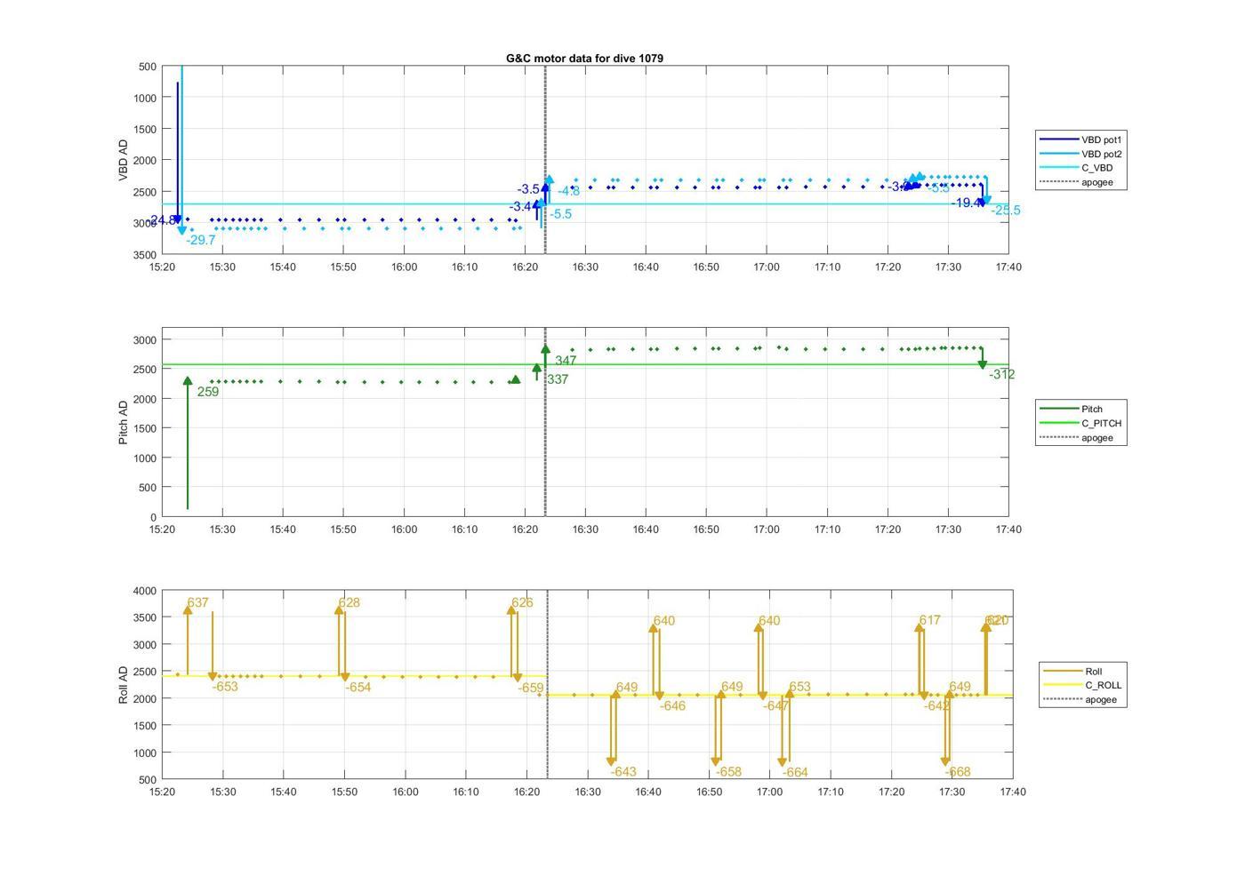Click the '-5.5' VBD data label

[561, 214]
